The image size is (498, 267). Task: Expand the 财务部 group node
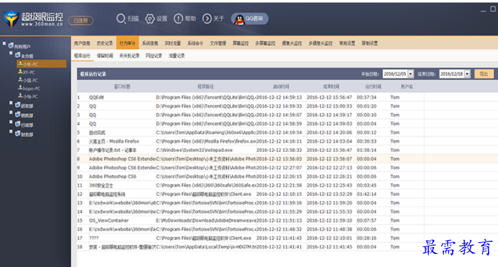click(x=11, y=131)
